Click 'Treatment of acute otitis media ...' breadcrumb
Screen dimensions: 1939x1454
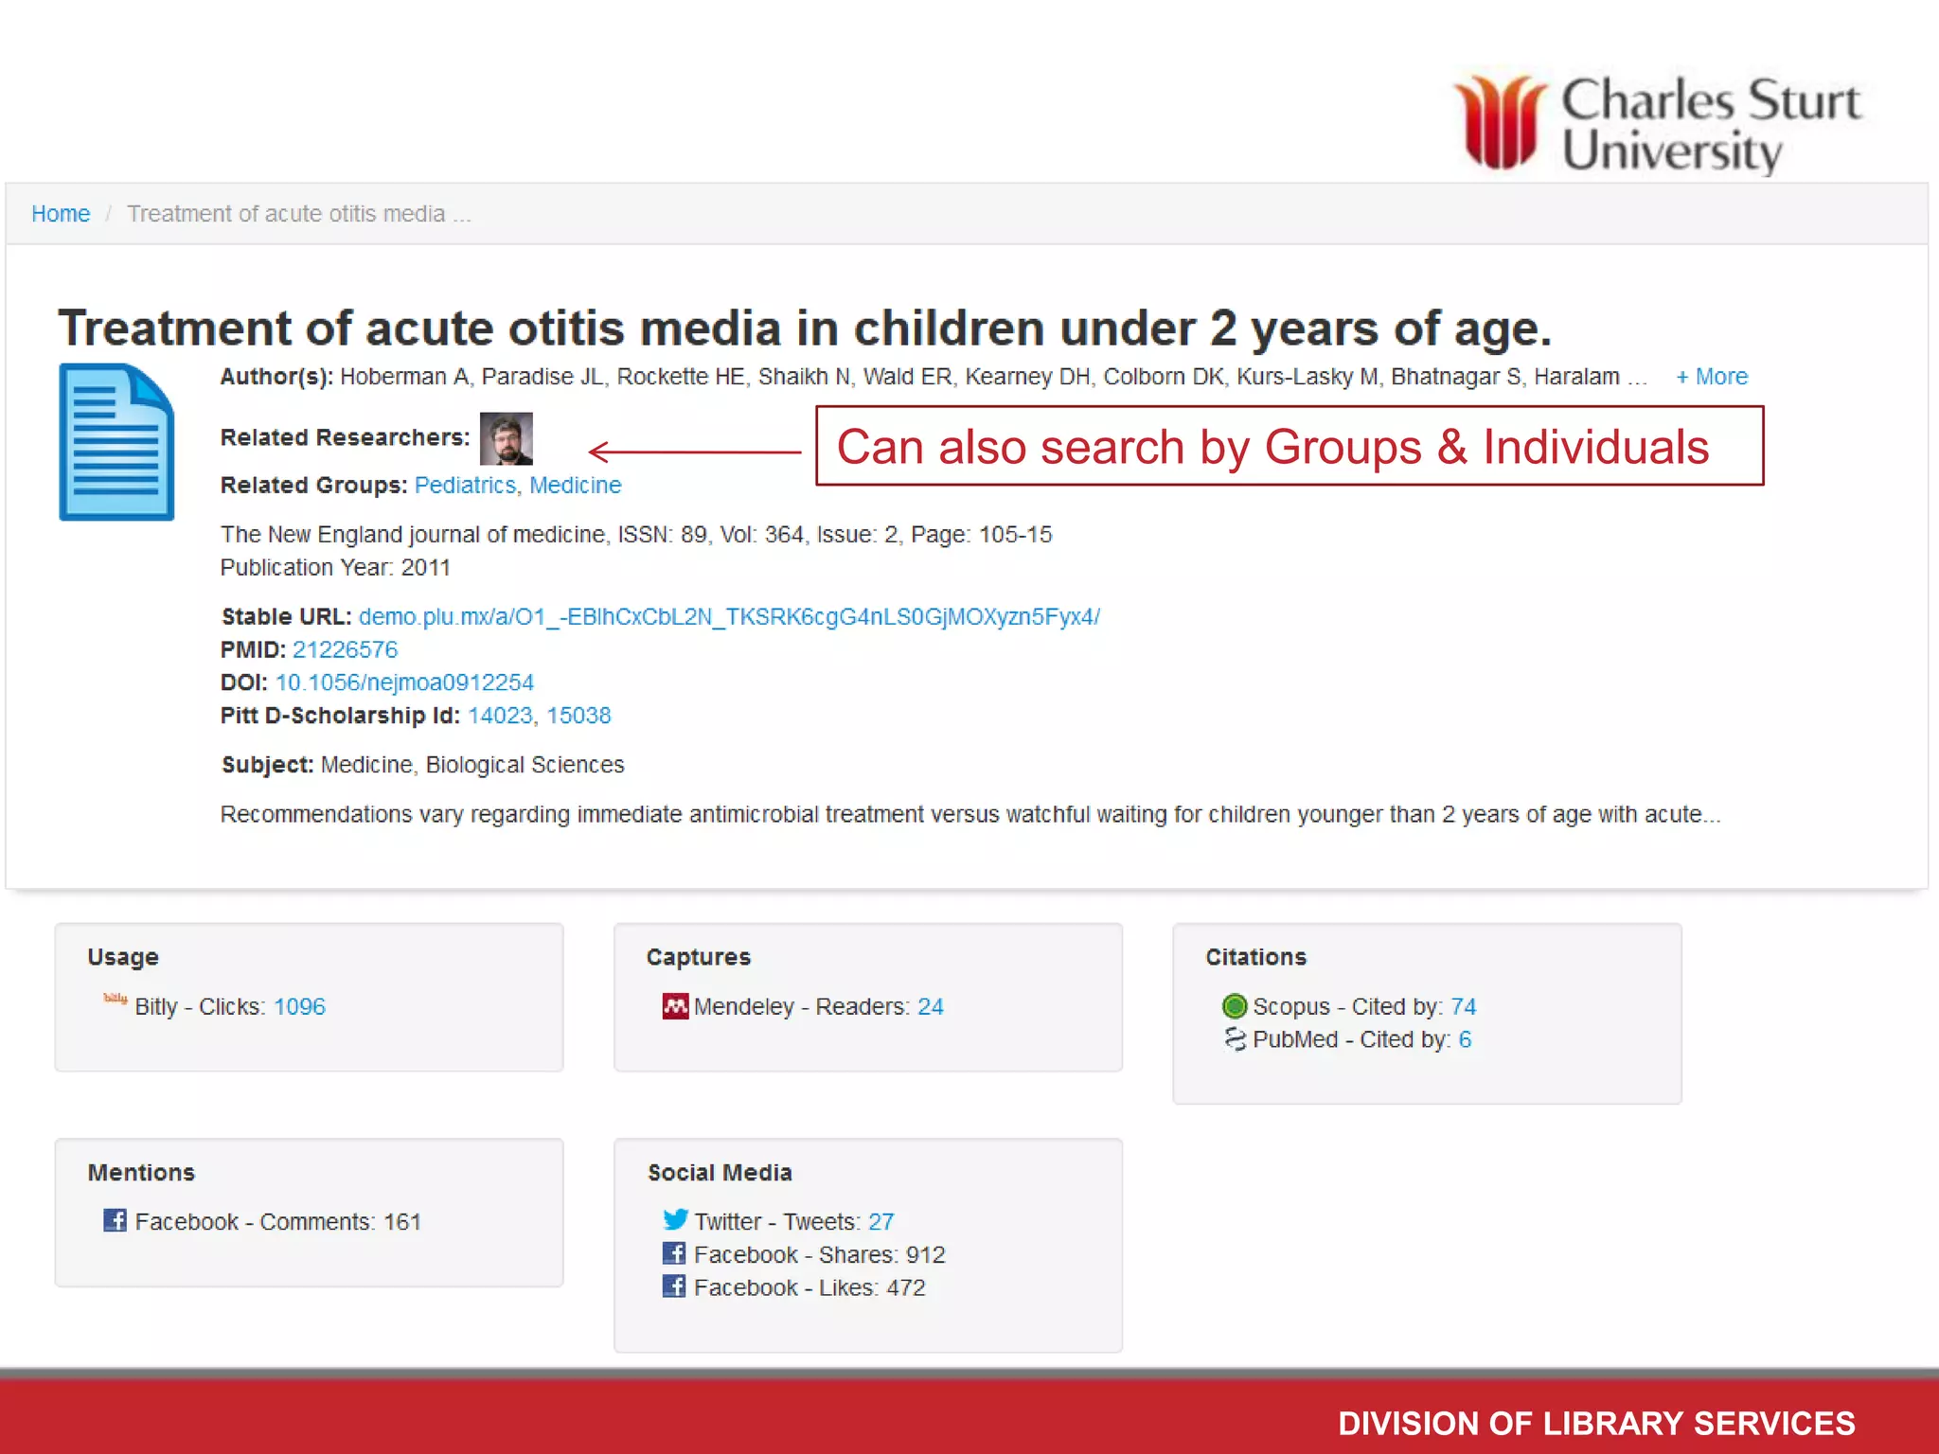coord(299,214)
